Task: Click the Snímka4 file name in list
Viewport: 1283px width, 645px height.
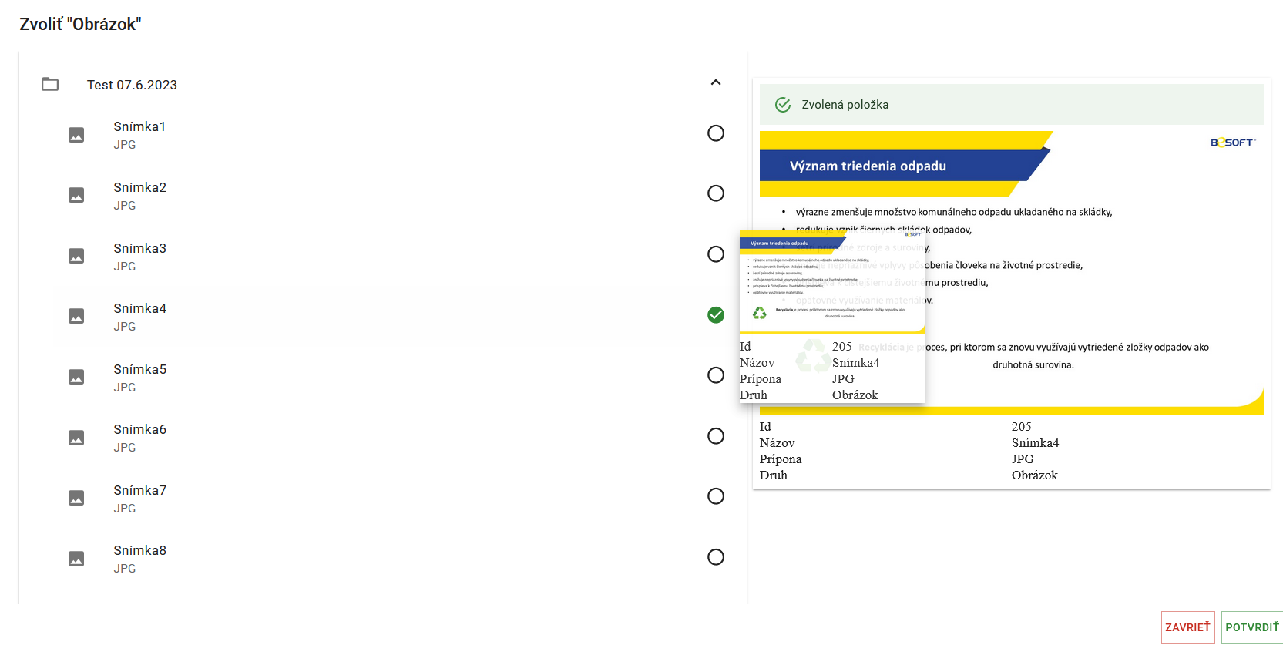Action: point(139,308)
